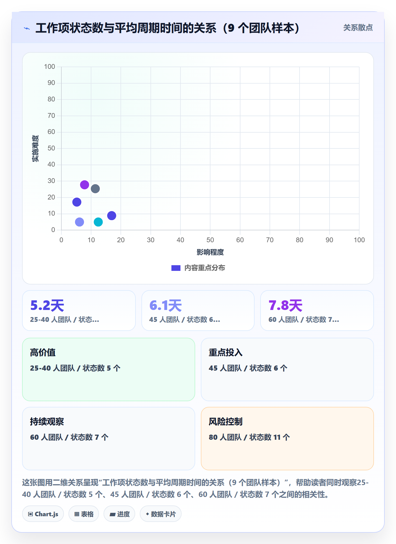The height and width of the screenshot is (544, 396).
Task: Select the indigo scatter point near 影响程度 17
Action: point(112,216)
